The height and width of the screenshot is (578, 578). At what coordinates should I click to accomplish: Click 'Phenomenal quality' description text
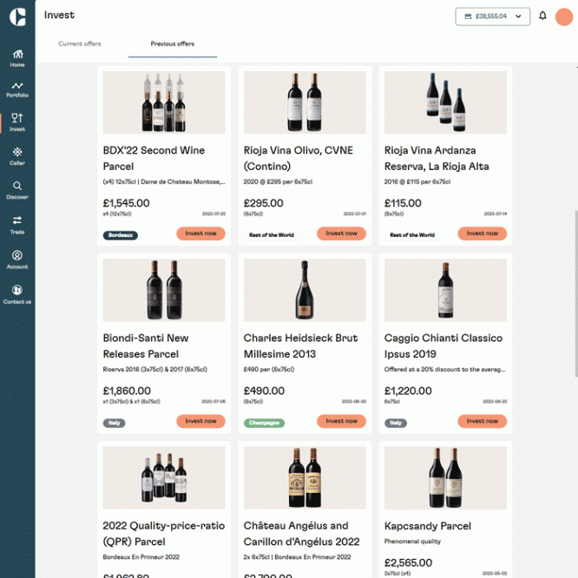tap(412, 542)
